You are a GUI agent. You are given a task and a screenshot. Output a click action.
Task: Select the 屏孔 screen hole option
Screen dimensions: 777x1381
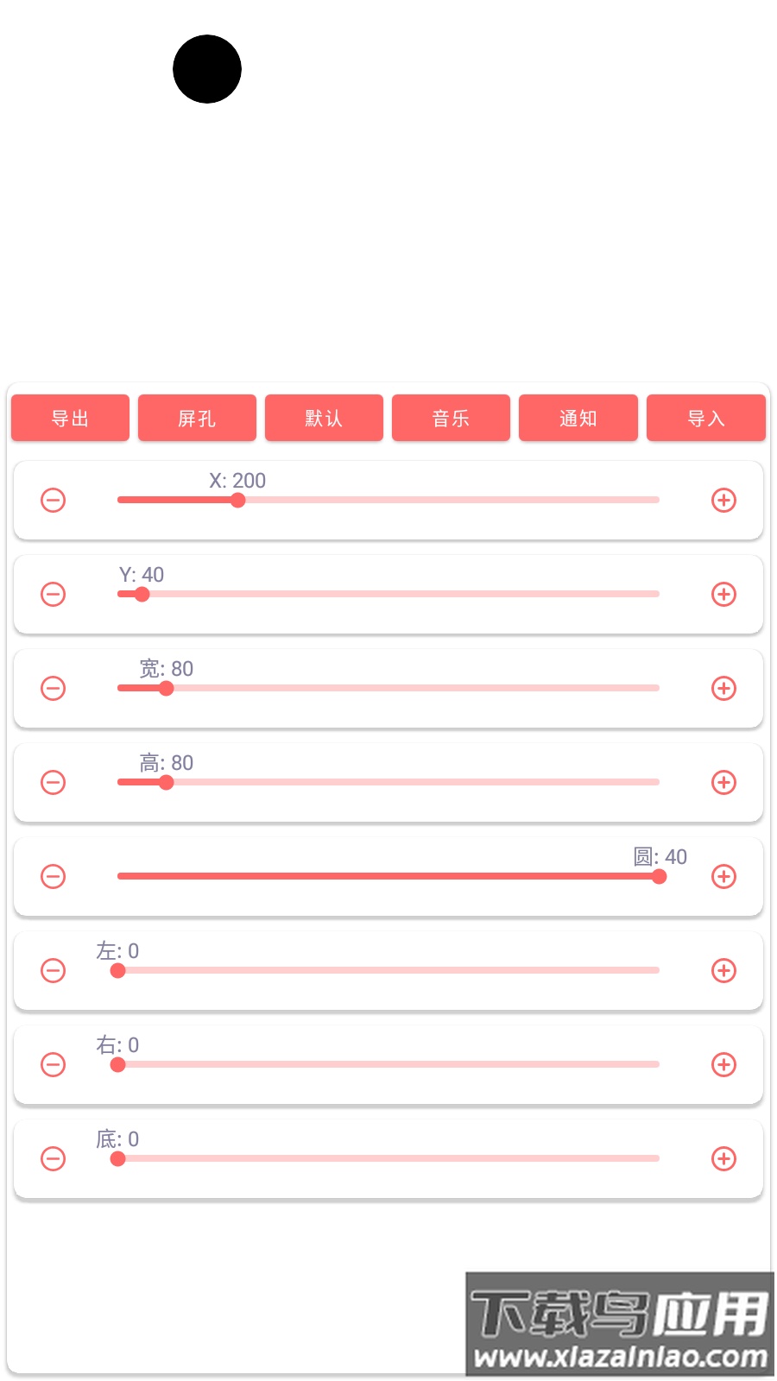[197, 419]
